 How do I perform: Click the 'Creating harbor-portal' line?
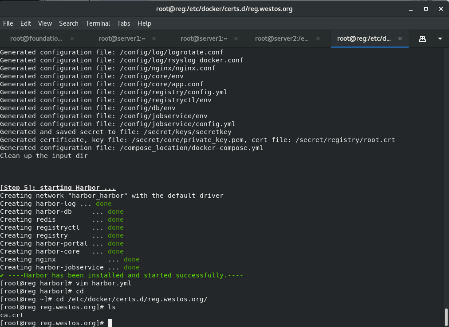(x=62, y=243)
